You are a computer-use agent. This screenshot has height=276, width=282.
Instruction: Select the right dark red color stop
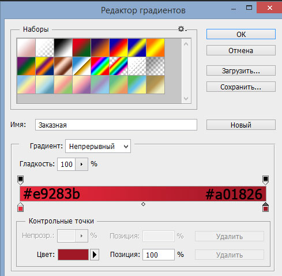pyautogui.click(x=265, y=207)
